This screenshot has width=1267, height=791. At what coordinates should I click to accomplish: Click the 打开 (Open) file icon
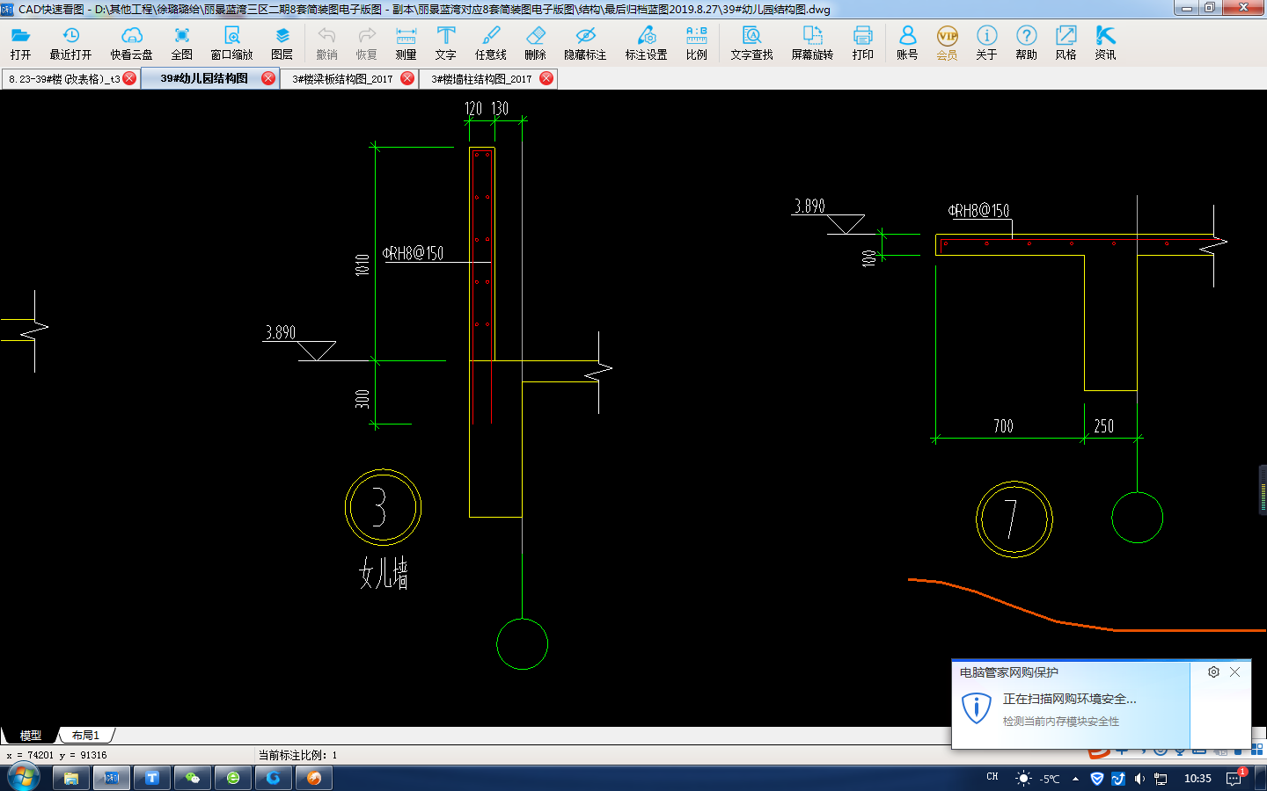coord(20,42)
